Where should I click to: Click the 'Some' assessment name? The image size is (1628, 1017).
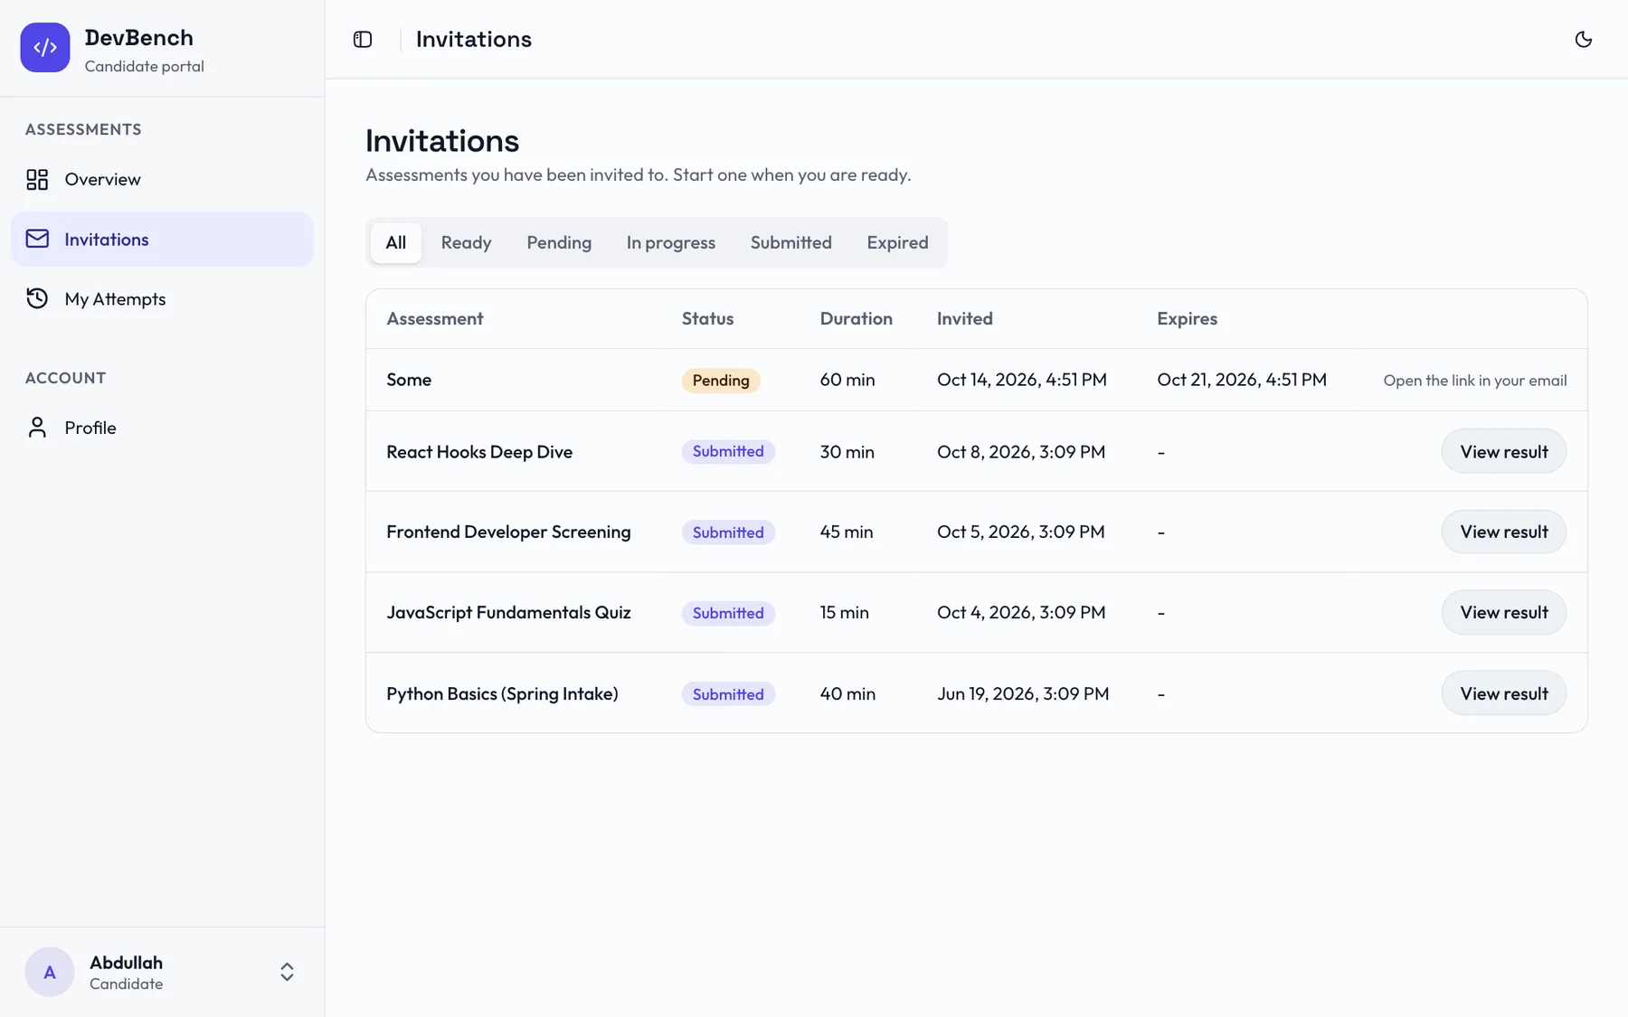click(x=409, y=380)
